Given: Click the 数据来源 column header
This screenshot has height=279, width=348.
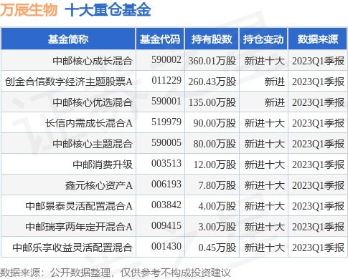Looking at the screenshot, I should (318, 39).
